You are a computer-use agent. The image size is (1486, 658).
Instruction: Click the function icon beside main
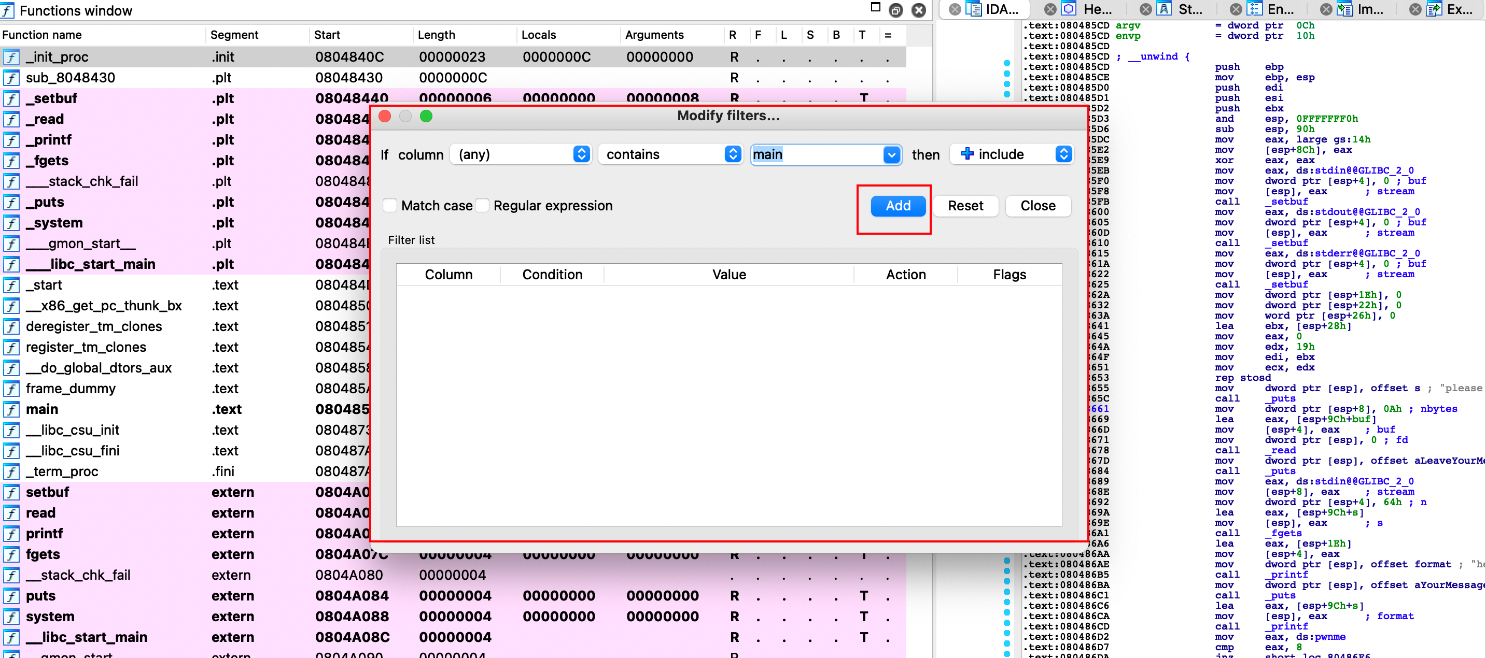click(11, 409)
